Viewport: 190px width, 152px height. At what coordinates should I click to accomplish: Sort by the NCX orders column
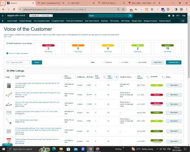tap(104, 77)
